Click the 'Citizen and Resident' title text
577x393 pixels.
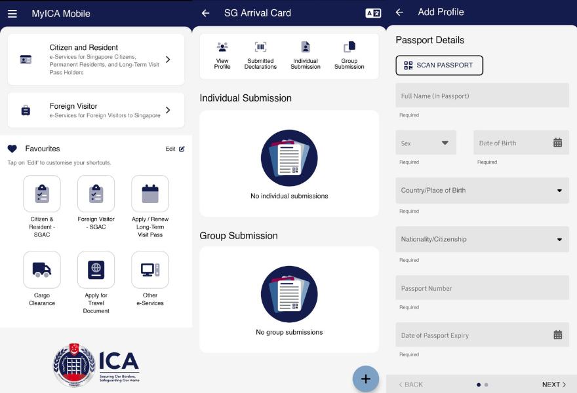coord(83,47)
